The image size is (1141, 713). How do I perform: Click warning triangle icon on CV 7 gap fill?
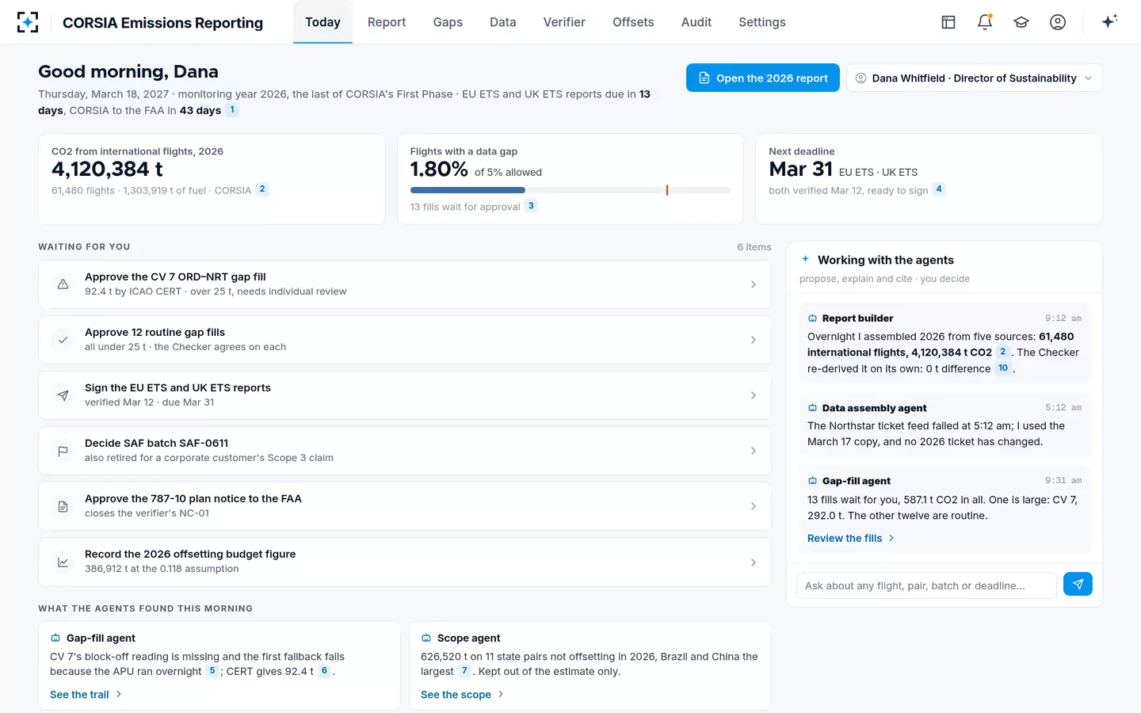coord(63,284)
